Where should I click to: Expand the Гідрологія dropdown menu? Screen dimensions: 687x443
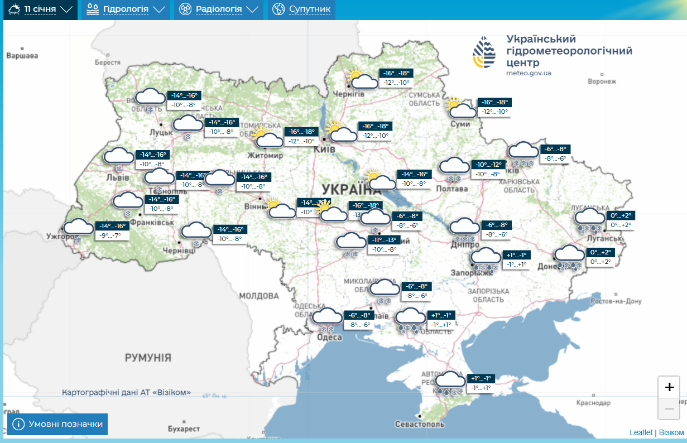(126, 9)
